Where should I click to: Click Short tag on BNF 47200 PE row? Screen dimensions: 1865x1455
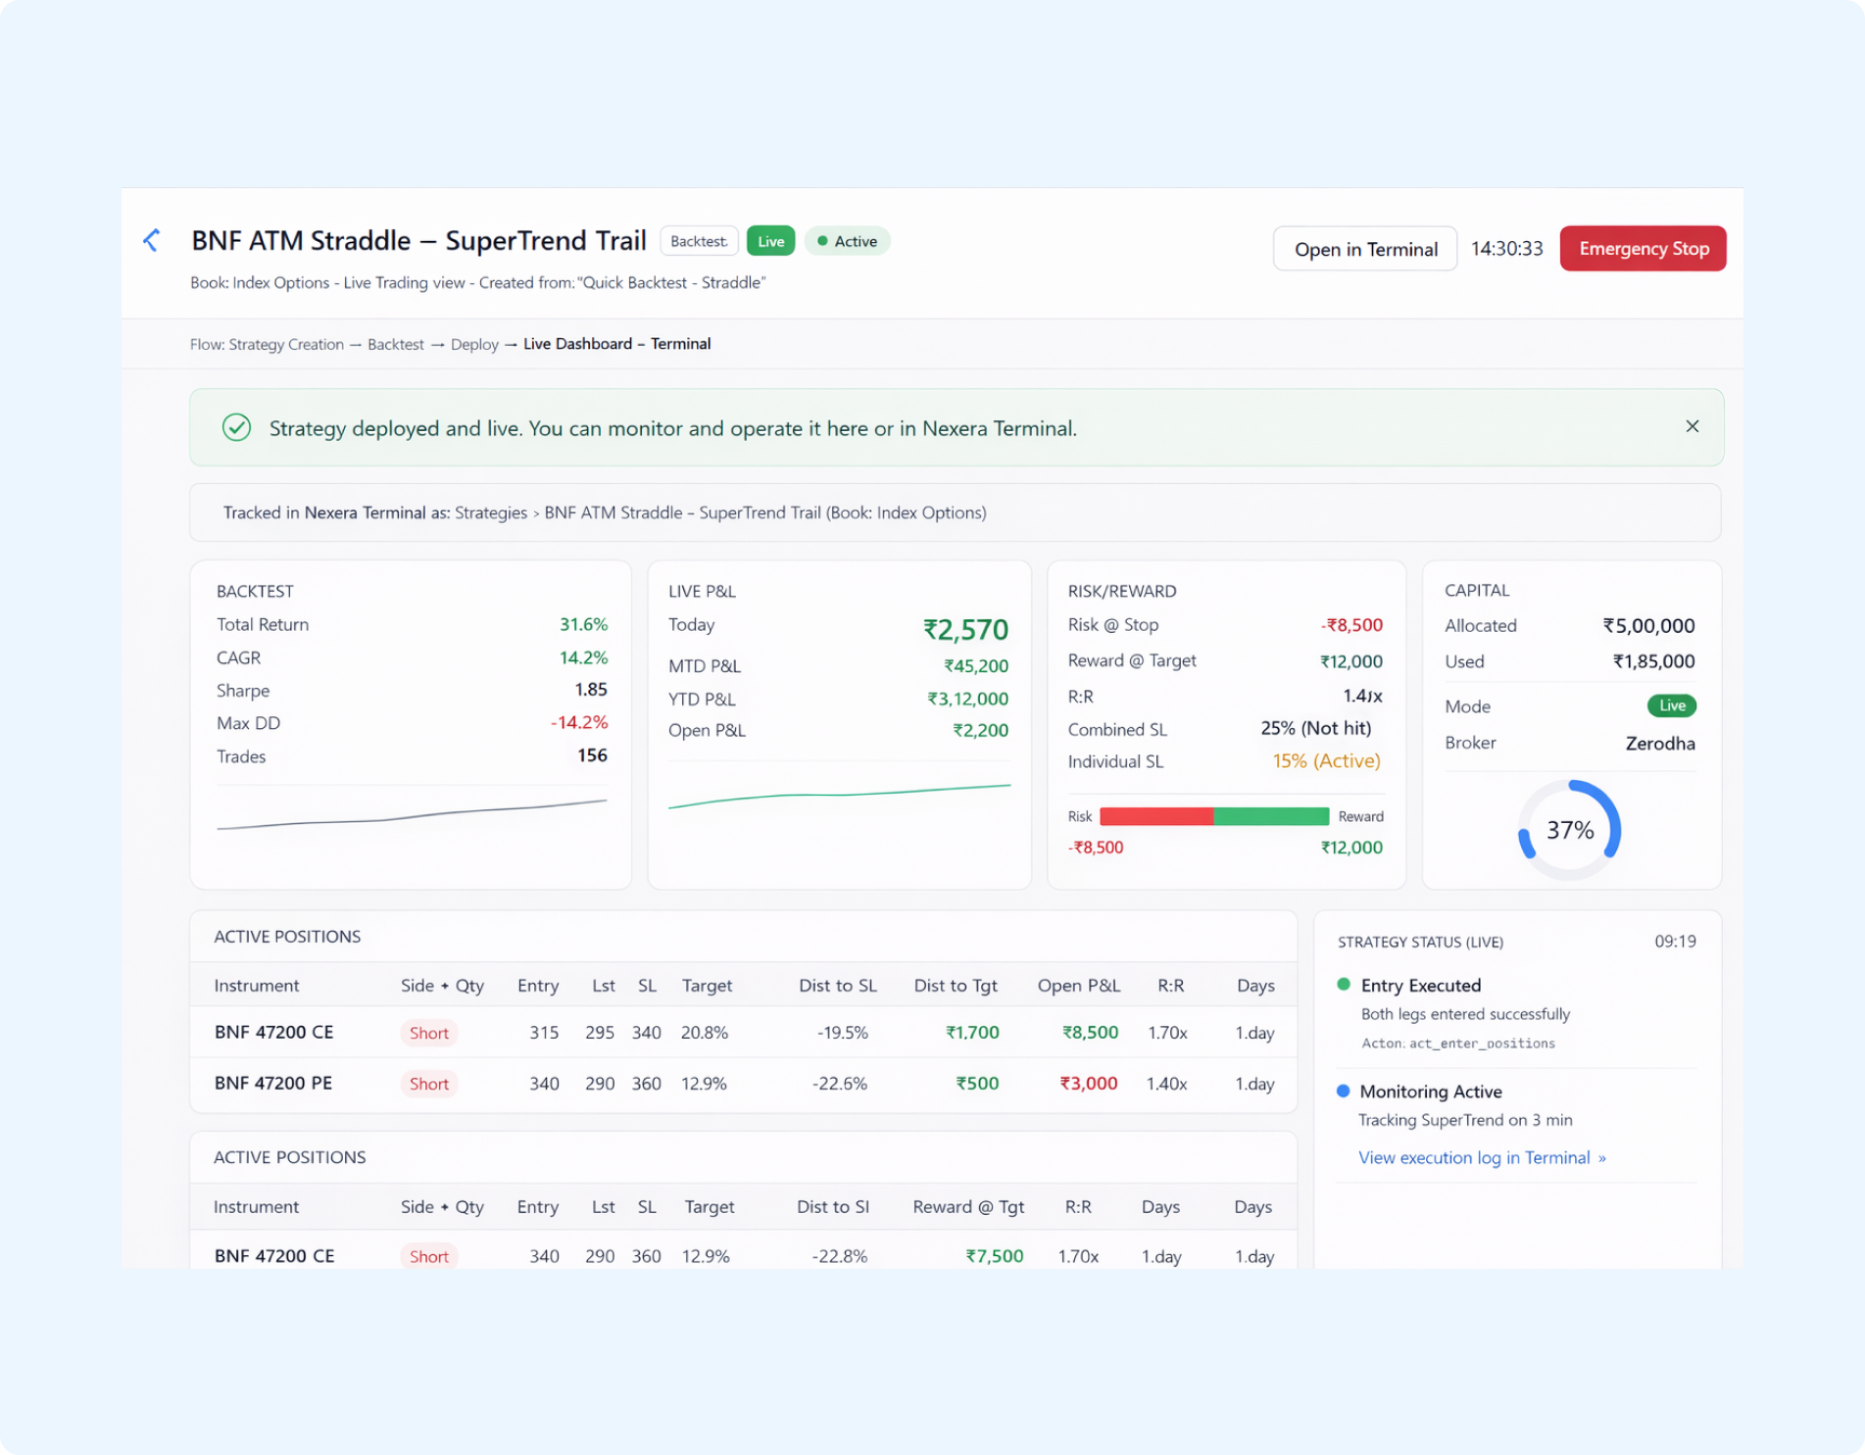tap(428, 1084)
